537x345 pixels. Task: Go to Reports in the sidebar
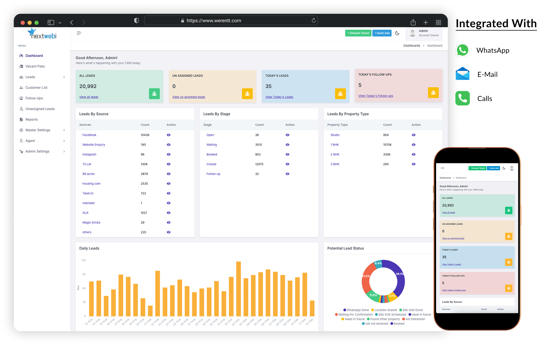(x=31, y=120)
